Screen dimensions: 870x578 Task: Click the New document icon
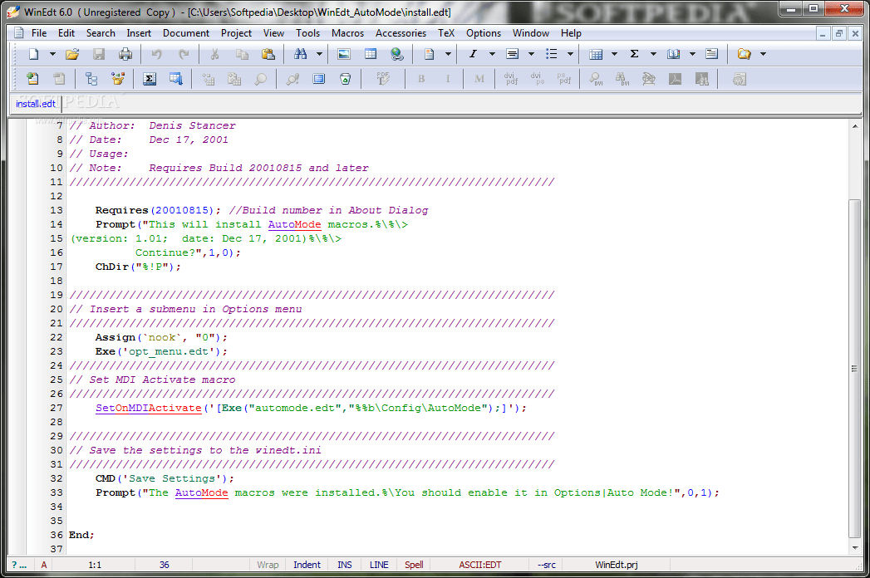tap(33, 54)
